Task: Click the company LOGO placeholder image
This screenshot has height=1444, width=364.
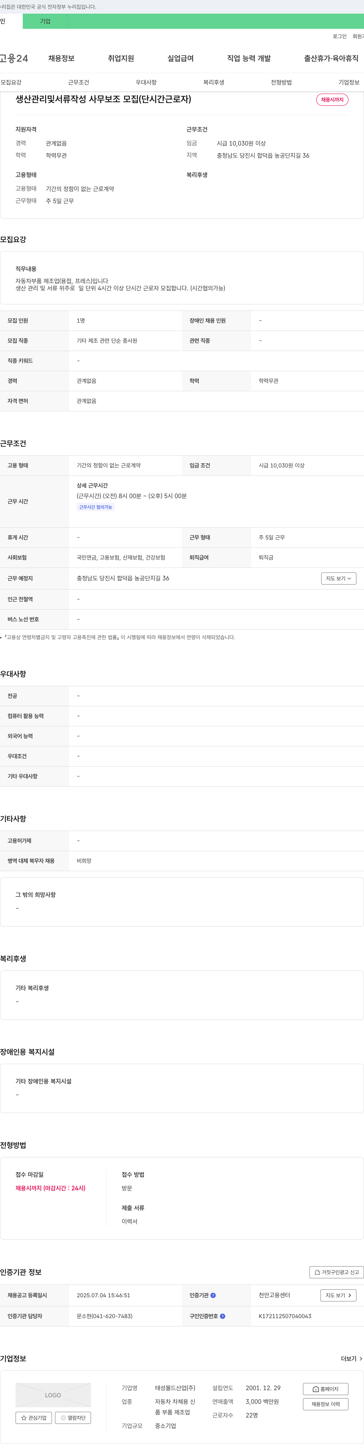Action: (x=53, y=1395)
